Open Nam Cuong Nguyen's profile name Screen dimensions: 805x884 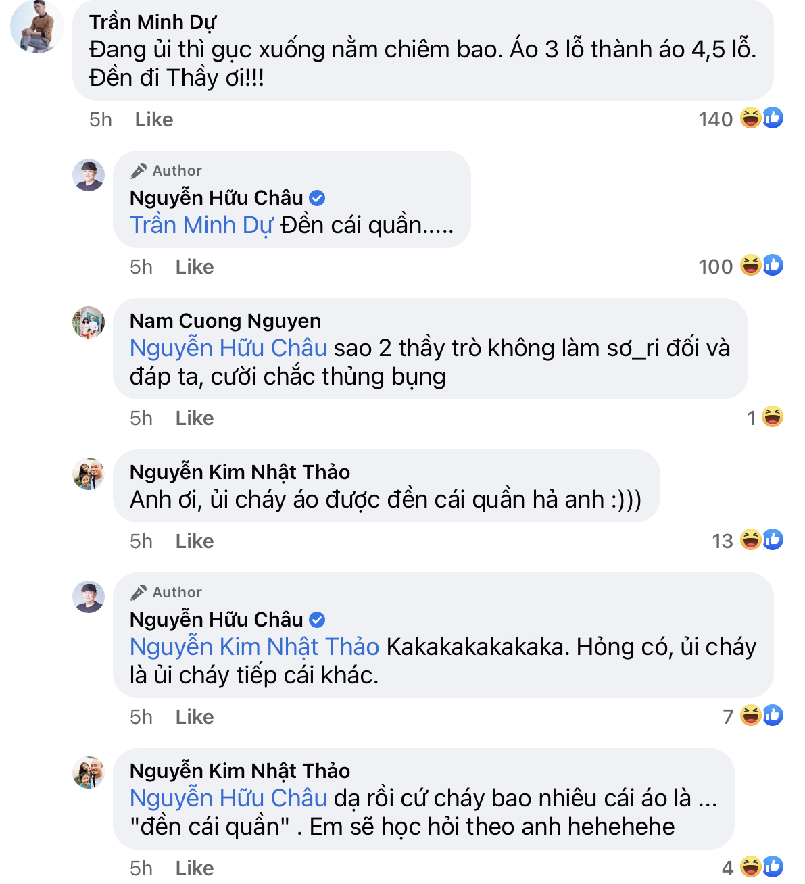(x=225, y=321)
